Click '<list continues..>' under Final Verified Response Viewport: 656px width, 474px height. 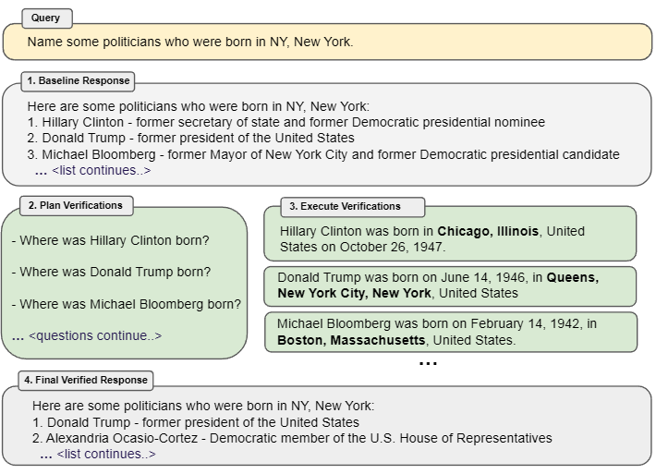point(106,454)
